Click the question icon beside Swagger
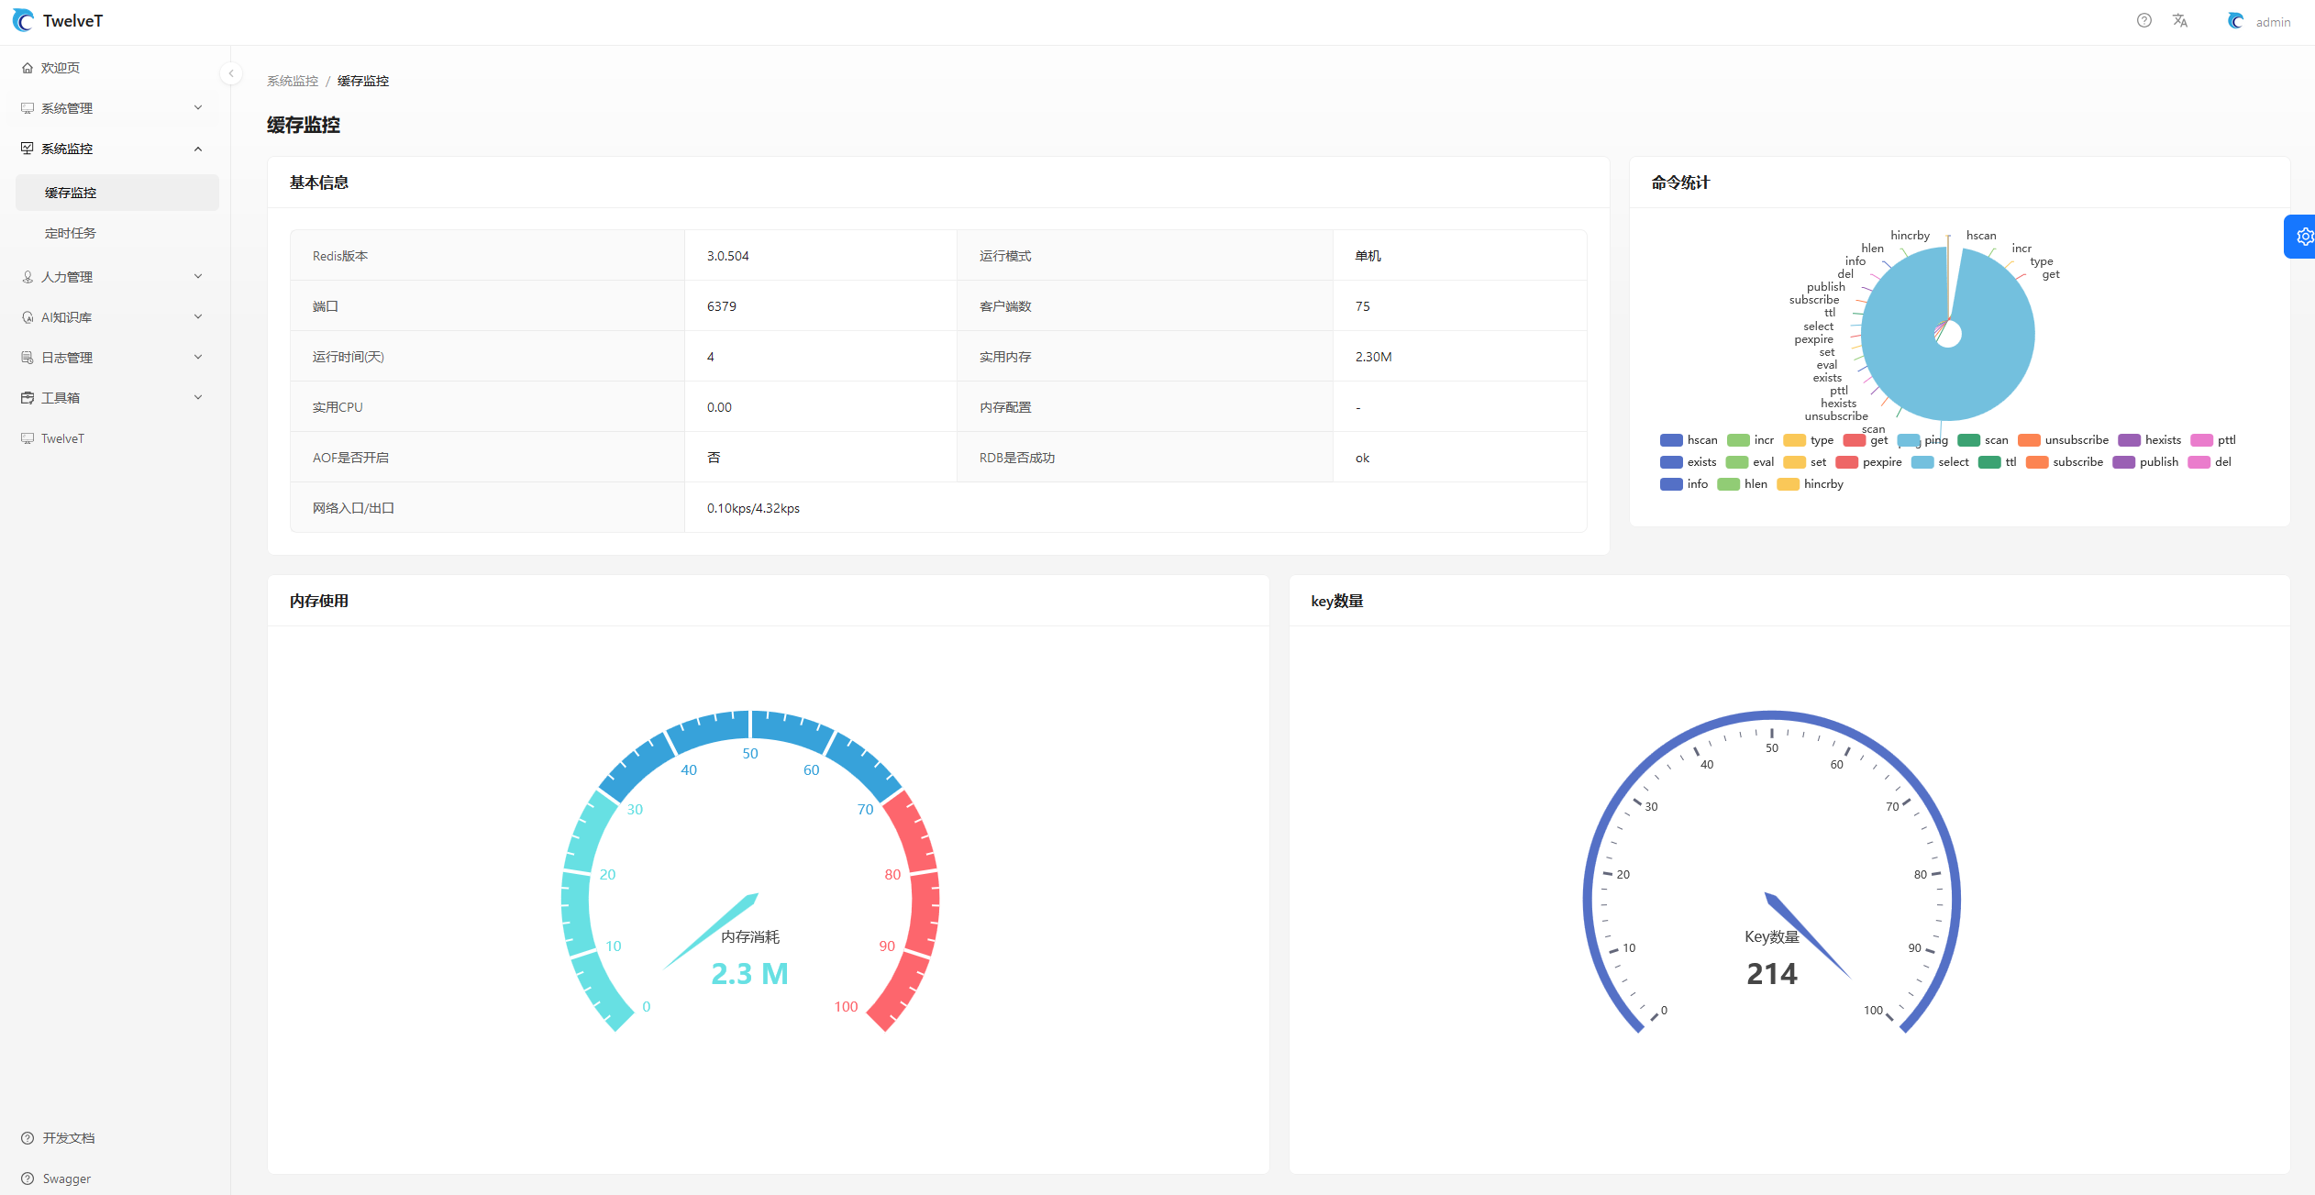This screenshot has width=2315, height=1195. [28, 1178]
